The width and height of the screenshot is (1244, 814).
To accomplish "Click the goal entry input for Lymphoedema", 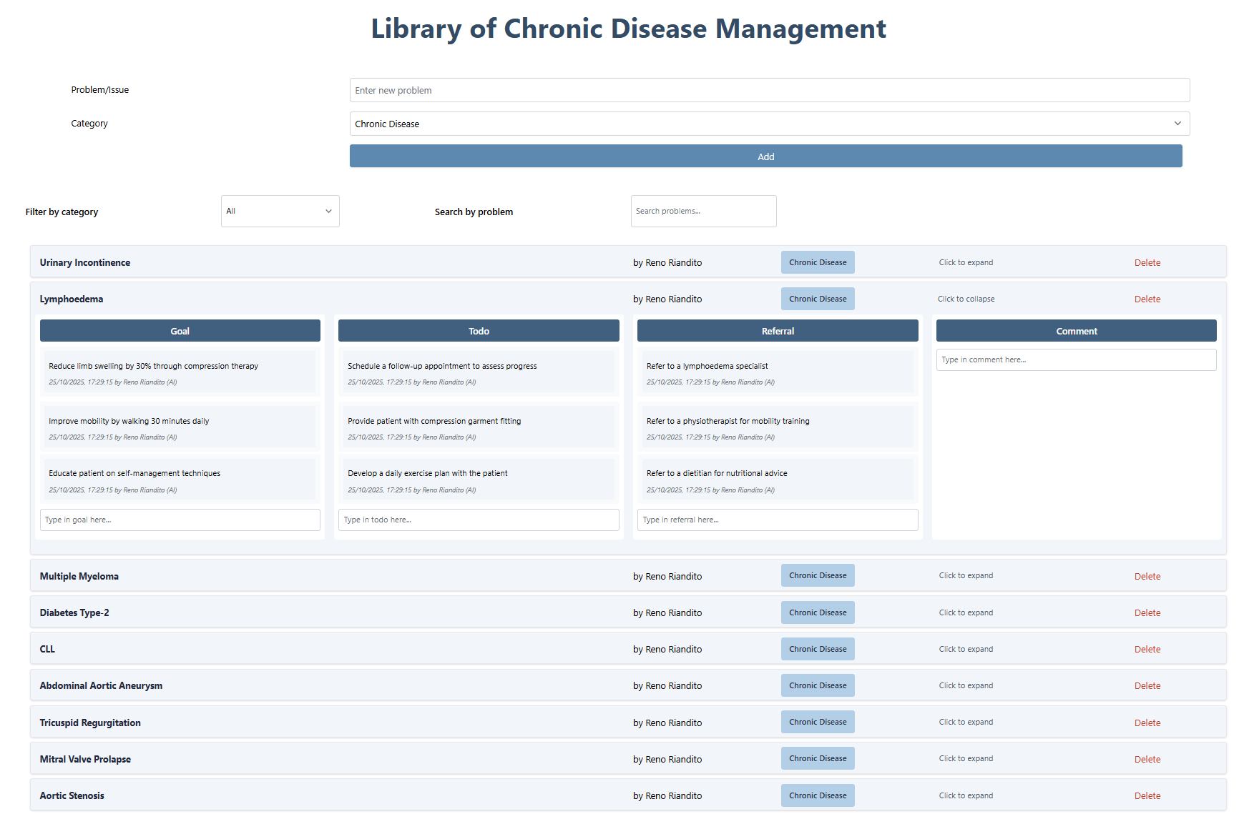I will pos(180,520).
